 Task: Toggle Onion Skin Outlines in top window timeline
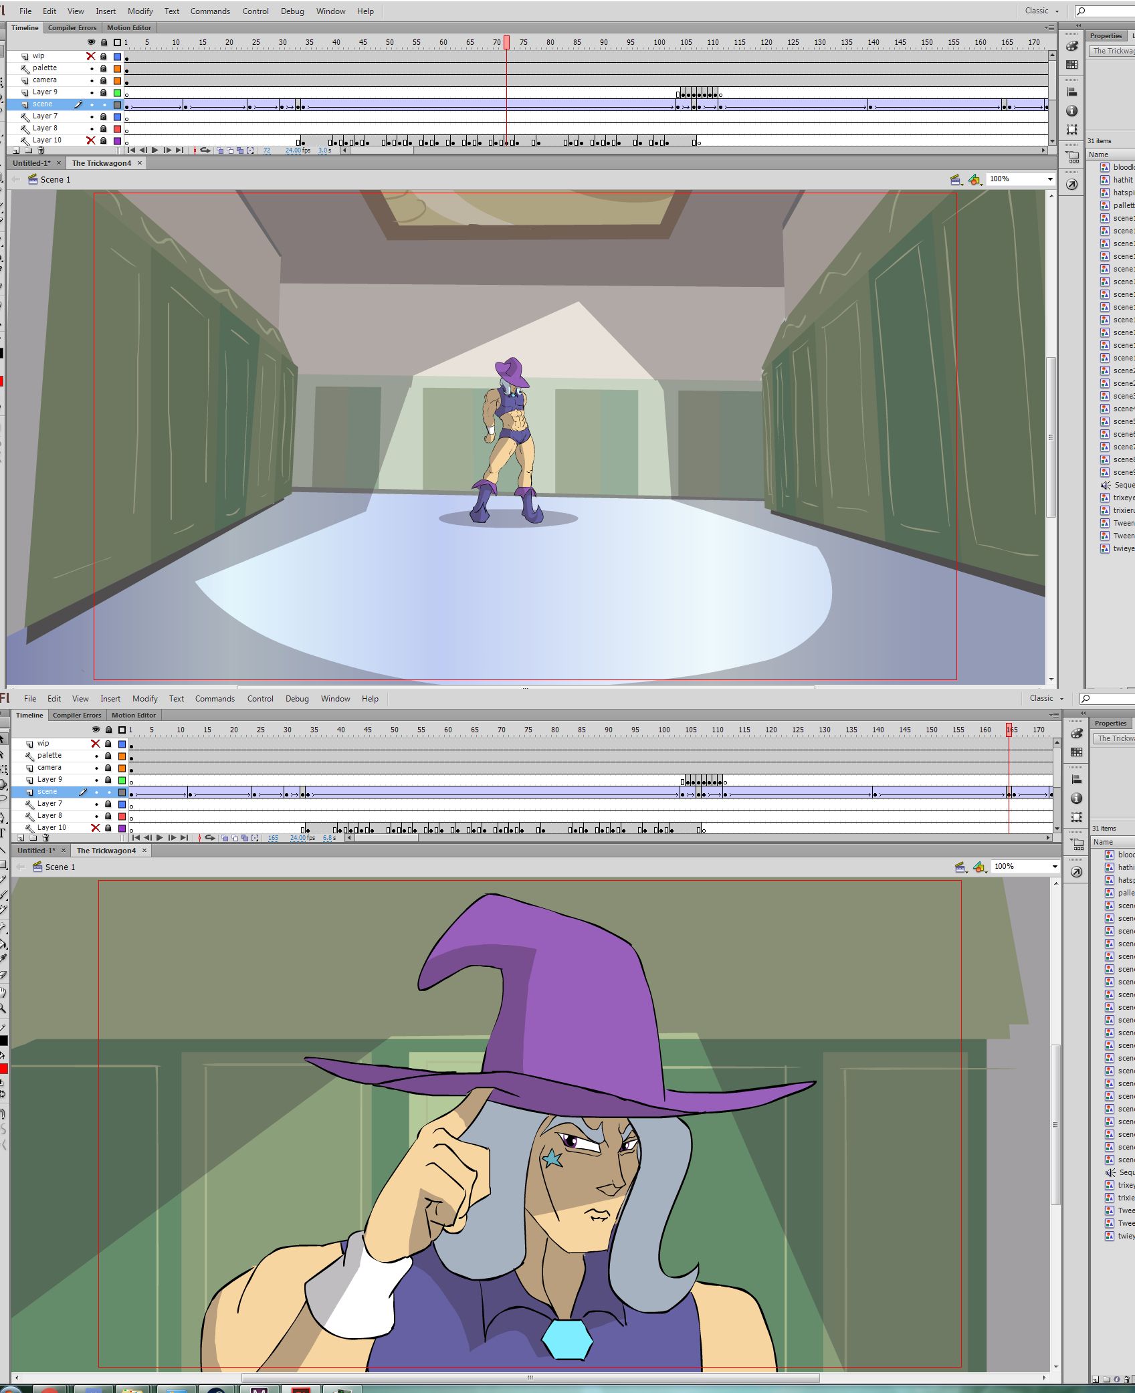point(230,150)
